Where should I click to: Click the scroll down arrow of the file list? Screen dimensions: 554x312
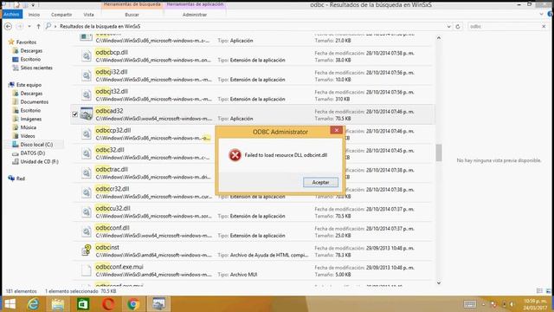[439, 283]
